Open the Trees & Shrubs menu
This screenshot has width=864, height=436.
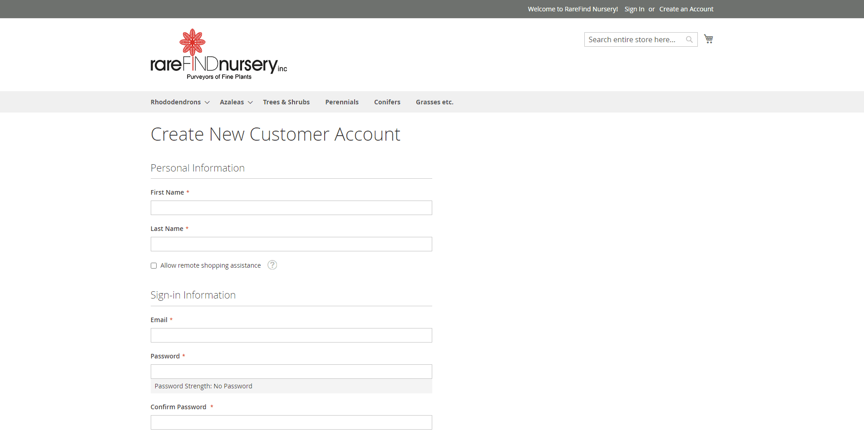click(x=286, y=102)
